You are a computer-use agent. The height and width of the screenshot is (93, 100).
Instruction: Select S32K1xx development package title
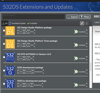coord(32,81)
